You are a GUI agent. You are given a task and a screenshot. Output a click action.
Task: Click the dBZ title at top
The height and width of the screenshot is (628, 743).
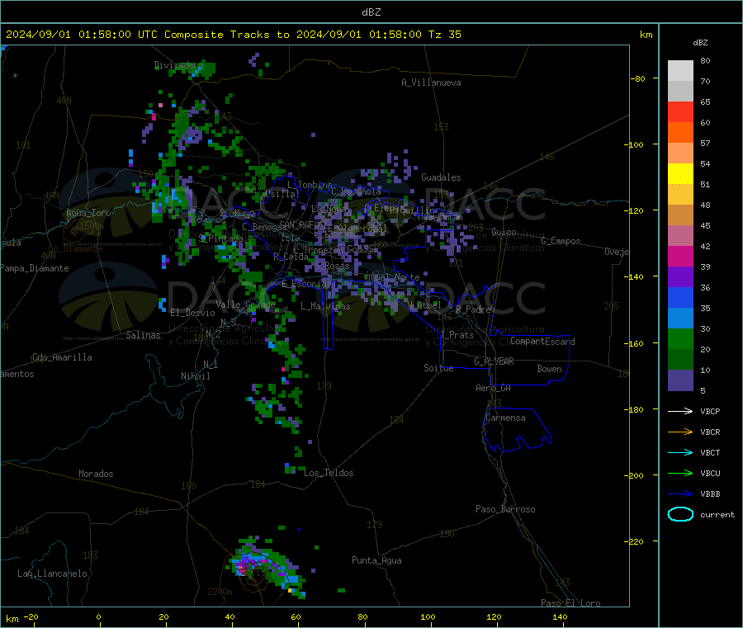pos(371,12)
